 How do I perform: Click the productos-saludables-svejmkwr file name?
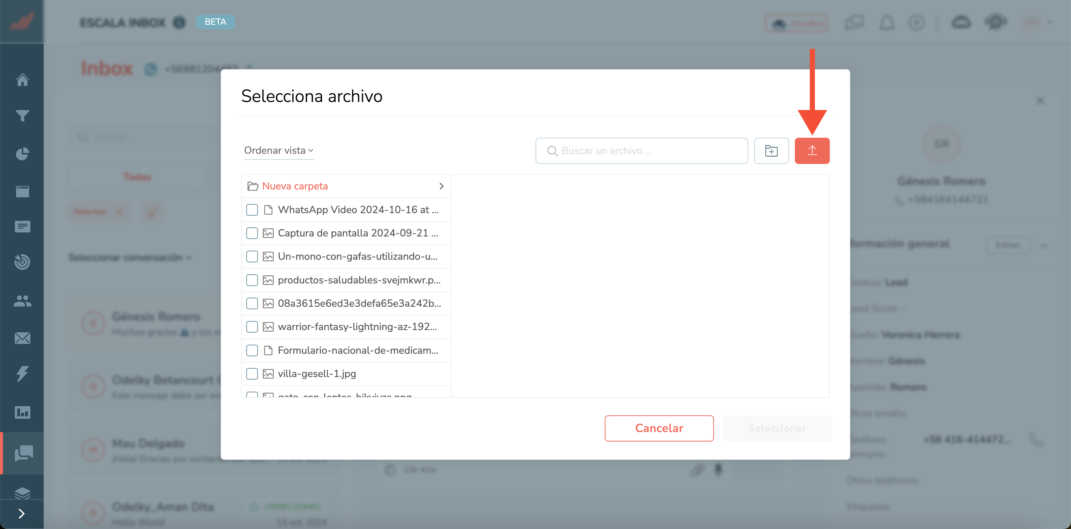[359, 280]
